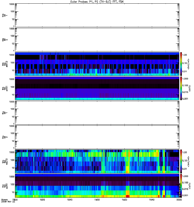Click the <|nT|> unit label beside thb scm1 color bar
Image resolution: width=194 pixels, height=207 pixels.
[190, 88]
